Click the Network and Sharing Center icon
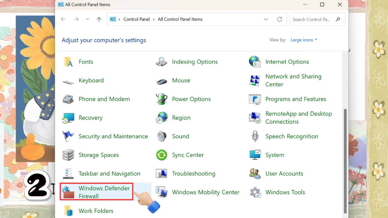The image size is (388, 218). coord(255,81)
